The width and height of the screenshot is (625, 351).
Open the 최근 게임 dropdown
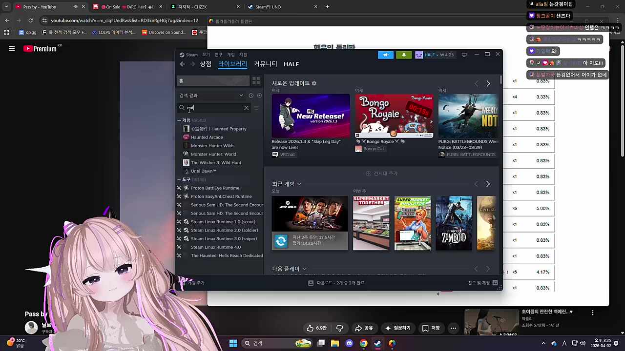[299, 184]
